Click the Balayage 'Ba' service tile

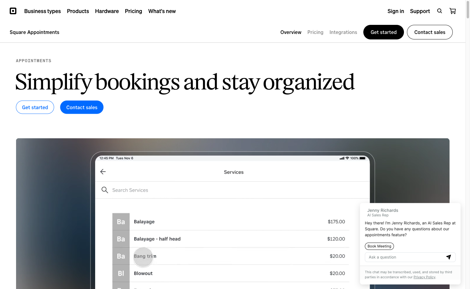121,222
